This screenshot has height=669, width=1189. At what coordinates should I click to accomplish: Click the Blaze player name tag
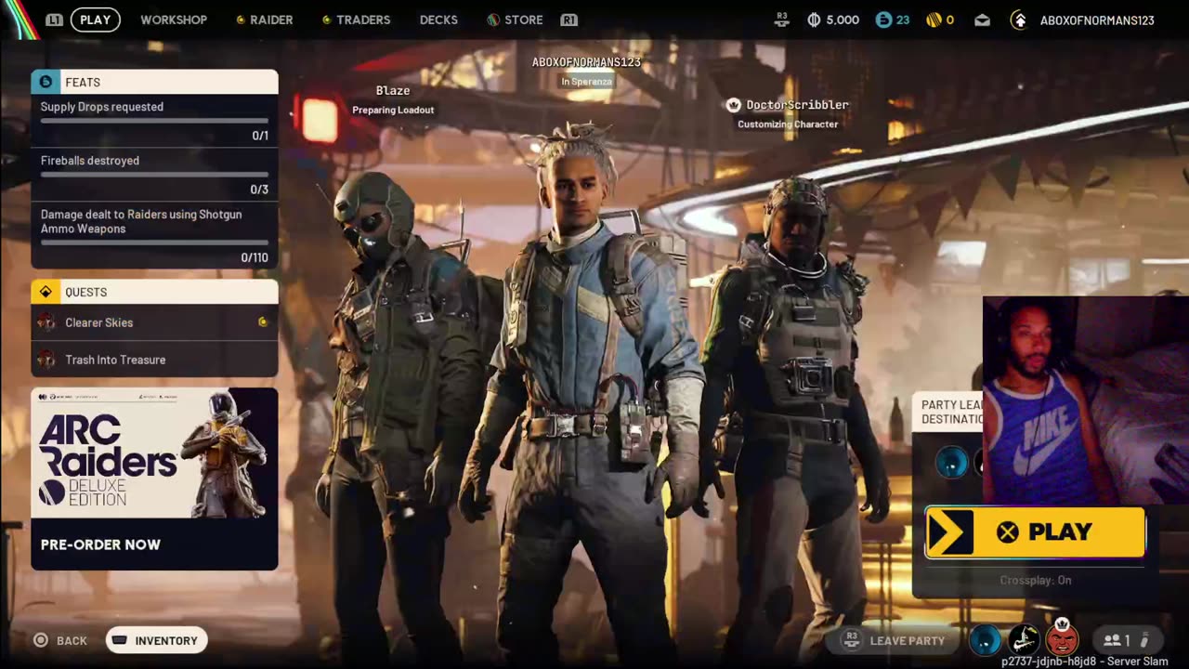[x=393, y=90]
